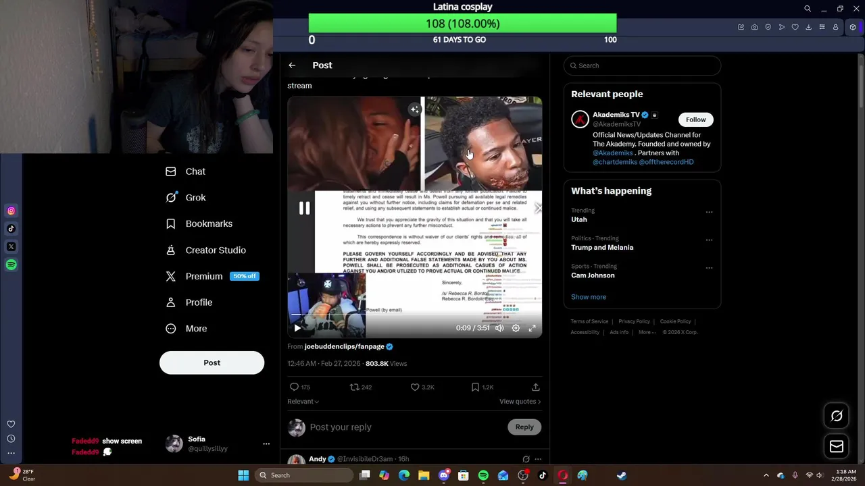Open Bookmarks in the X sidebar
The height and width of the screenshot is (486, 865).
click(x=199, y=223)
